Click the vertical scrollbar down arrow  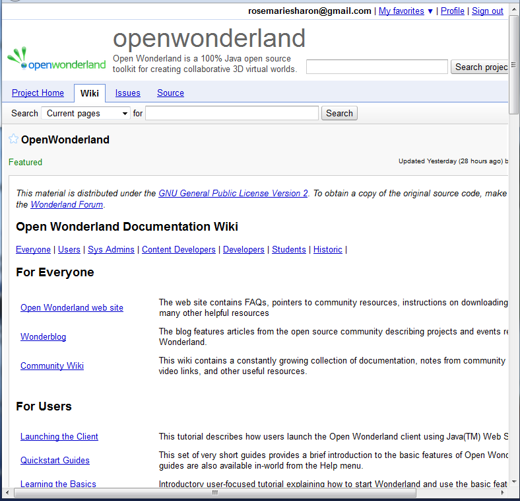(514, 482)
